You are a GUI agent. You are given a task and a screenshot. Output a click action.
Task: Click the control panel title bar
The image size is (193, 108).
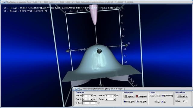(x=133, y=89)
